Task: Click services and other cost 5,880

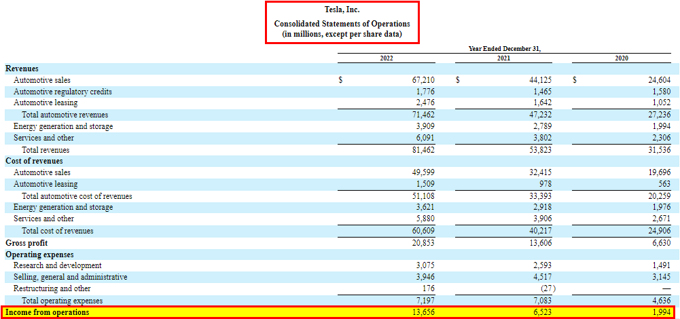Action: (425, 219)
